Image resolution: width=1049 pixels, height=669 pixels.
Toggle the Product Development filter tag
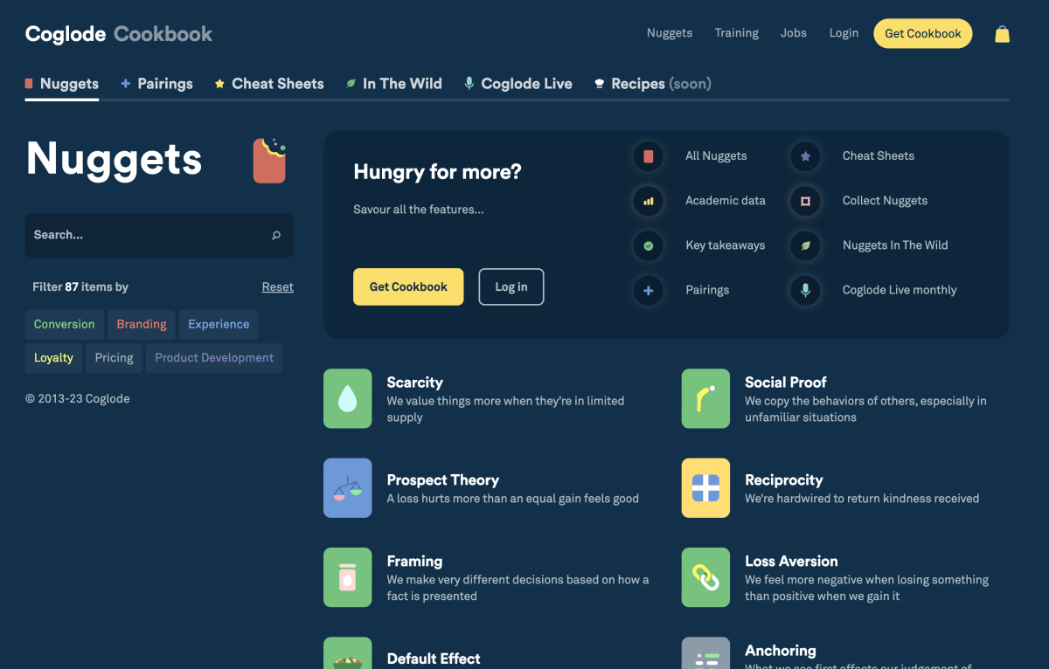click(x=214, y=358)
